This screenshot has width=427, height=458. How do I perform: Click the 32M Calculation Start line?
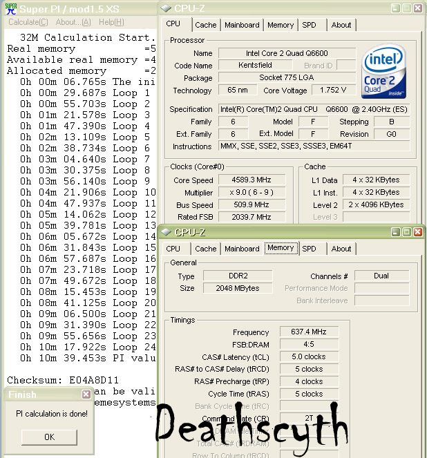point(87,38)
